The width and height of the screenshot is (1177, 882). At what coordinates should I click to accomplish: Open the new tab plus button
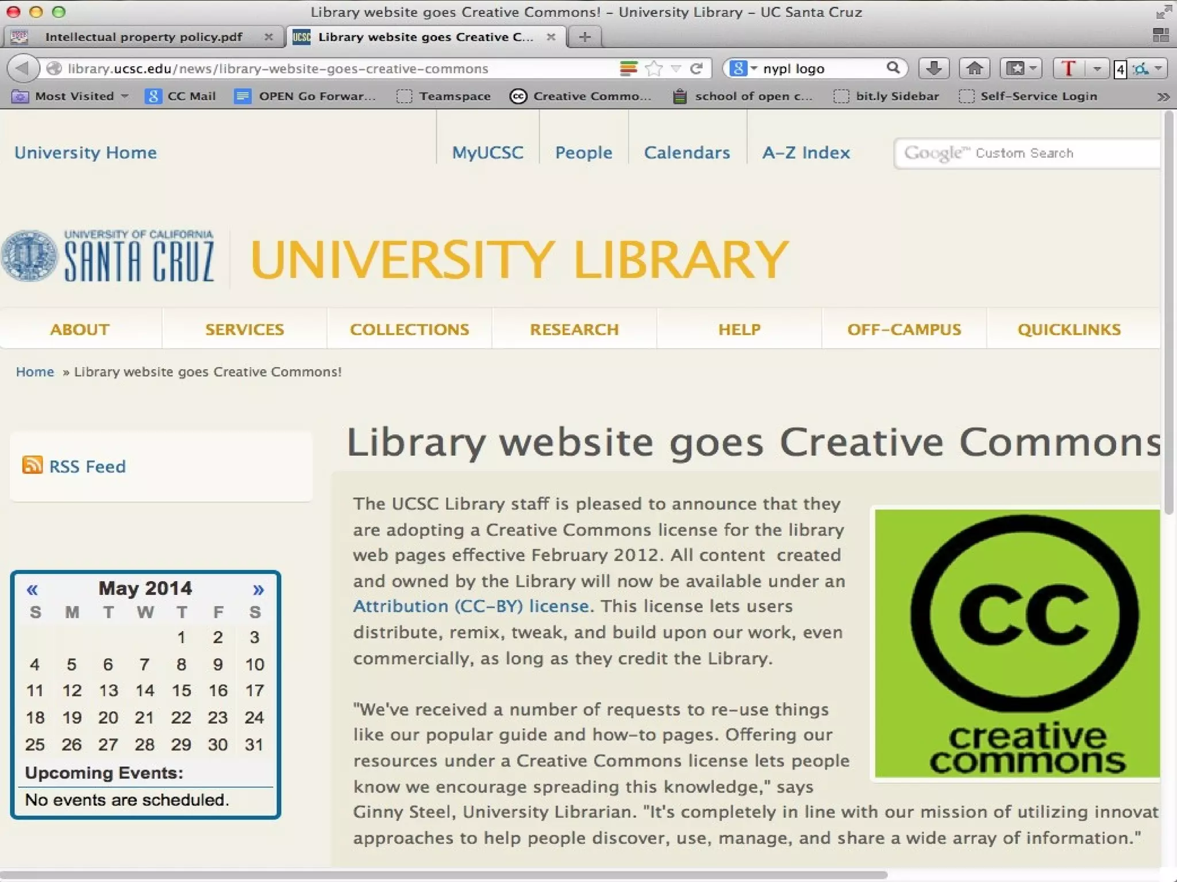pos(584,37)
